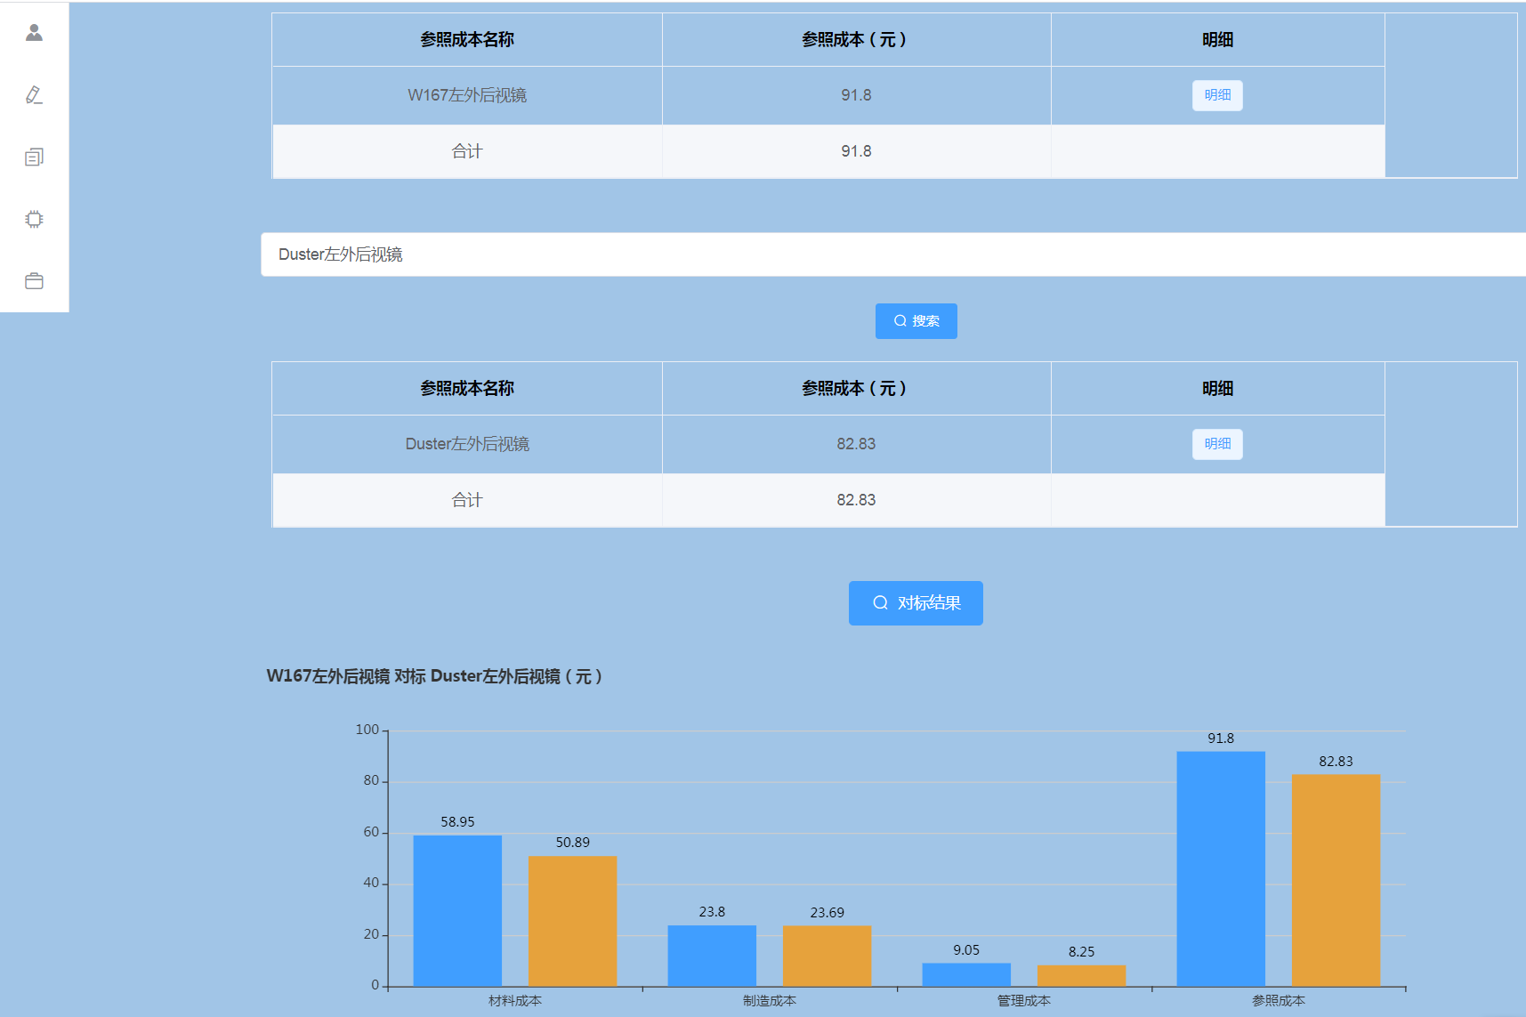Select the Duster左外后视镜 table cell
This screenshot has height=1017, width=1526.
point(467,444)
